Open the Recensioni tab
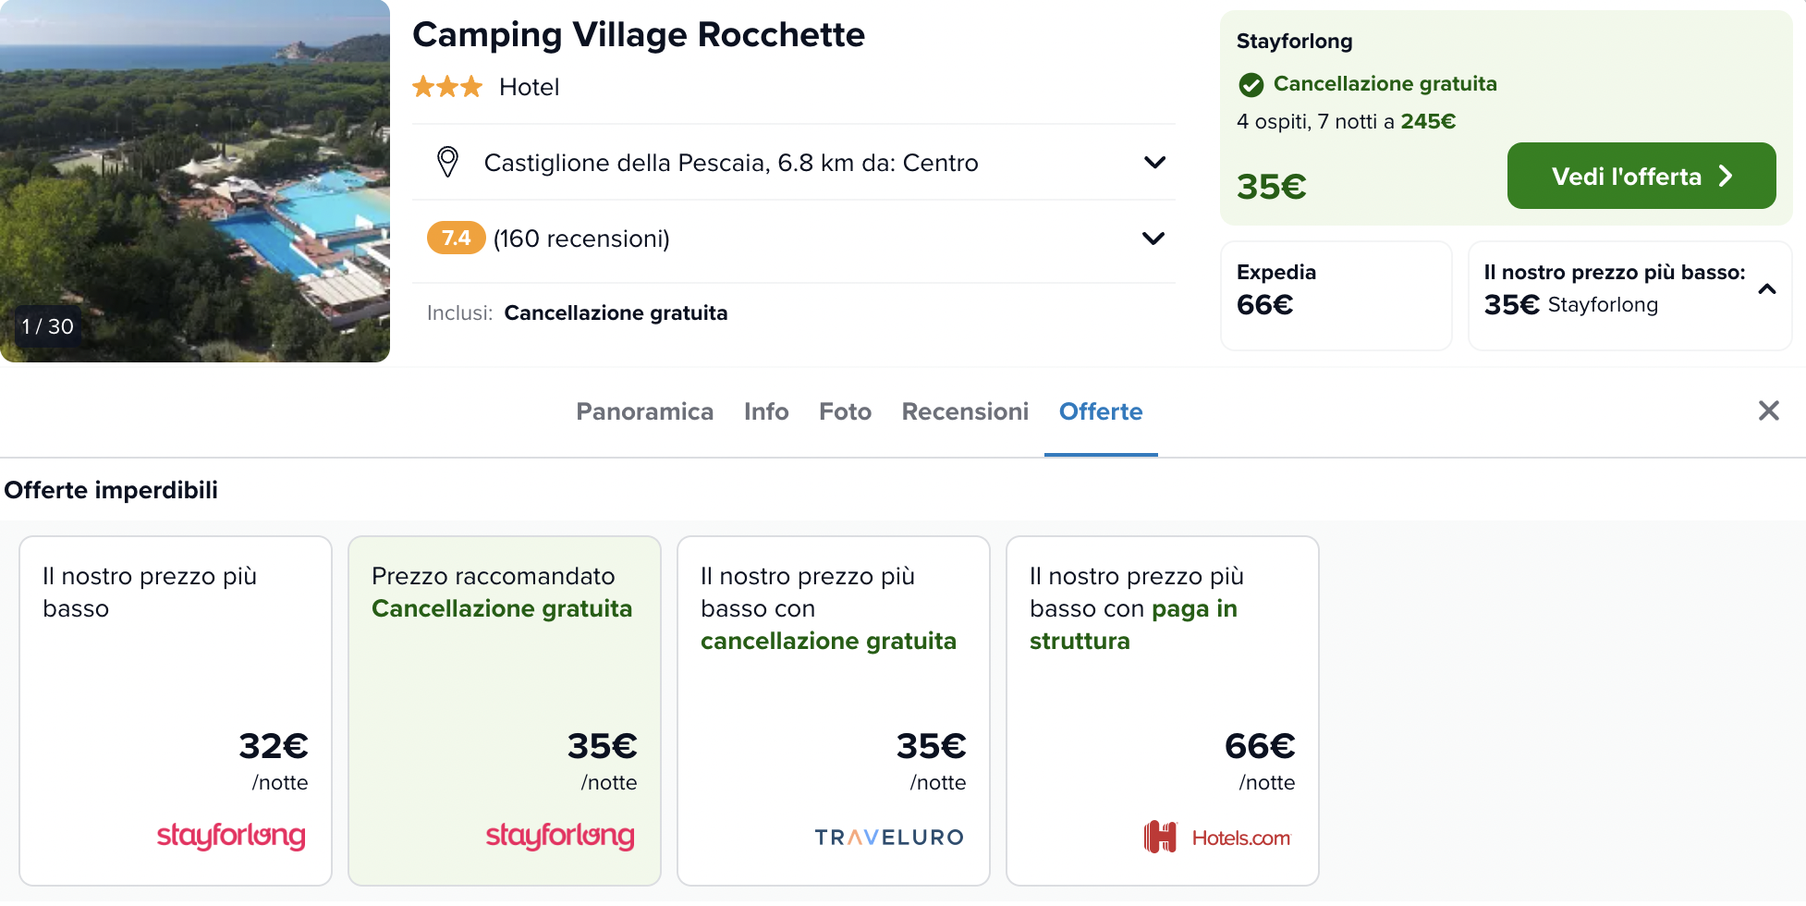 tap(965, 411)
